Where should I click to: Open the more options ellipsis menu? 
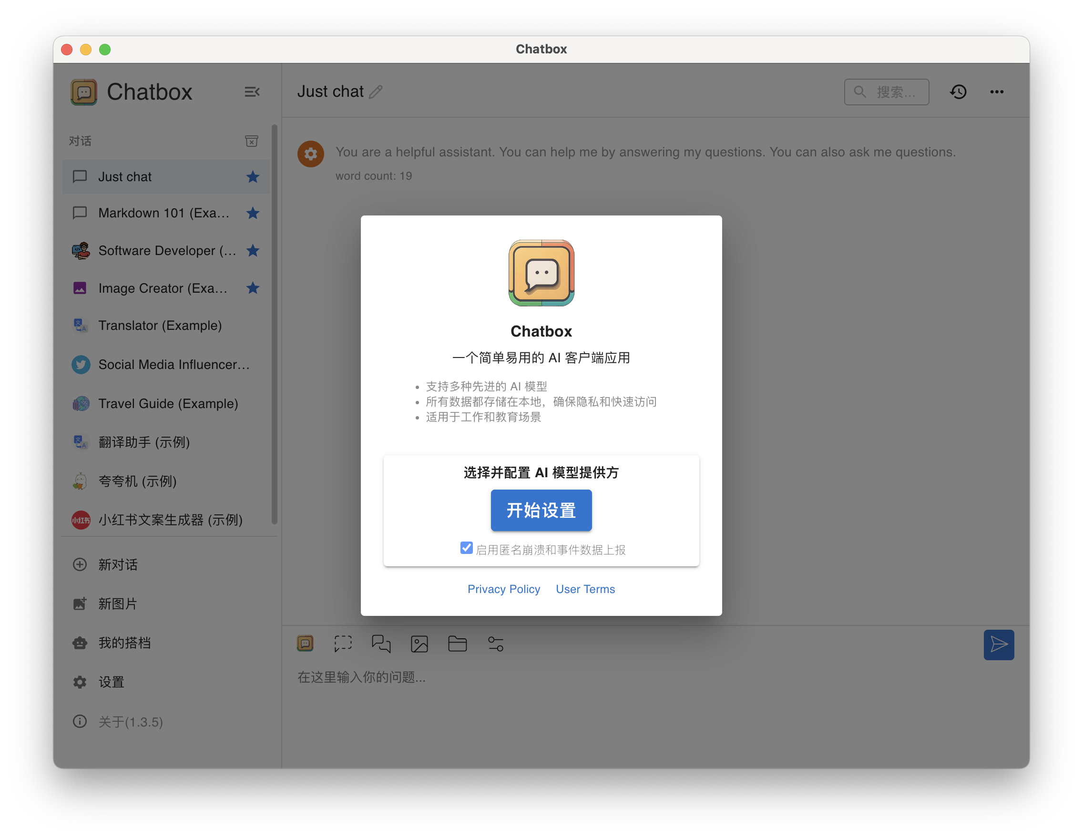[997, 91]
